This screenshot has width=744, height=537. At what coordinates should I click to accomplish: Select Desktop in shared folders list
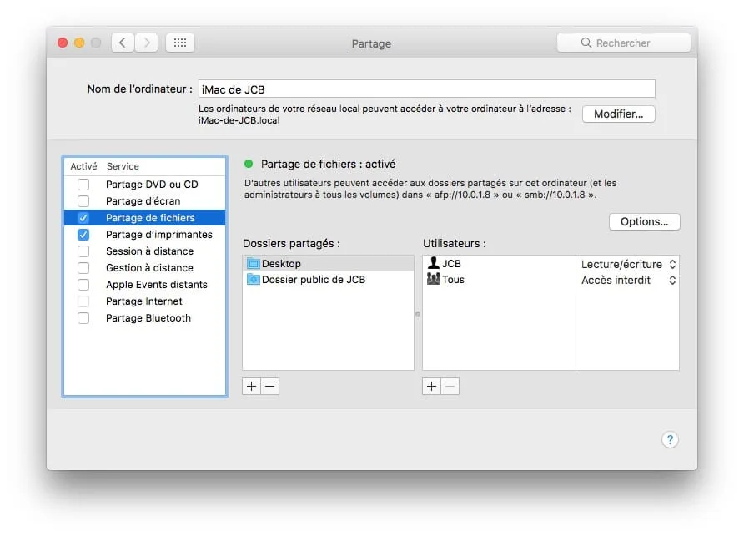(328, 263)
